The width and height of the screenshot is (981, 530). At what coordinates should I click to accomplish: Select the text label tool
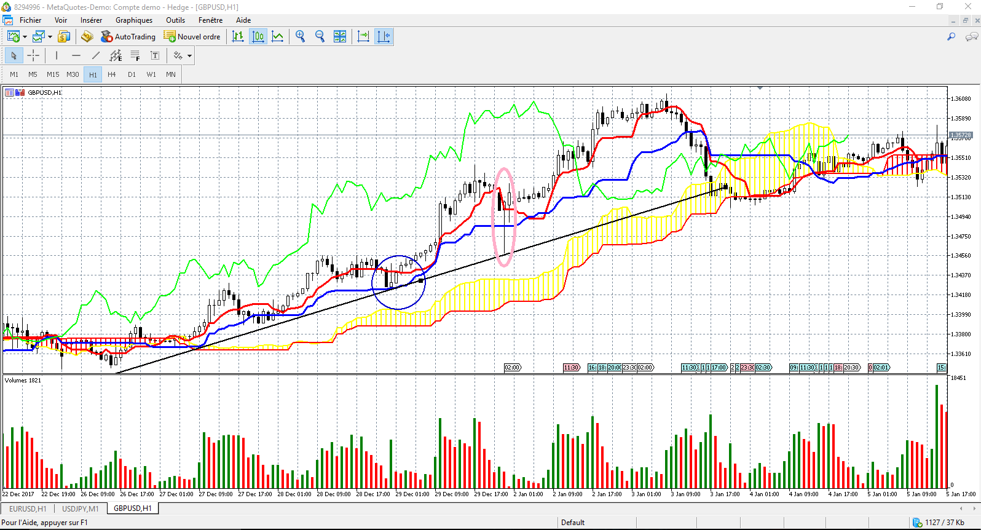tap(155, 56)
